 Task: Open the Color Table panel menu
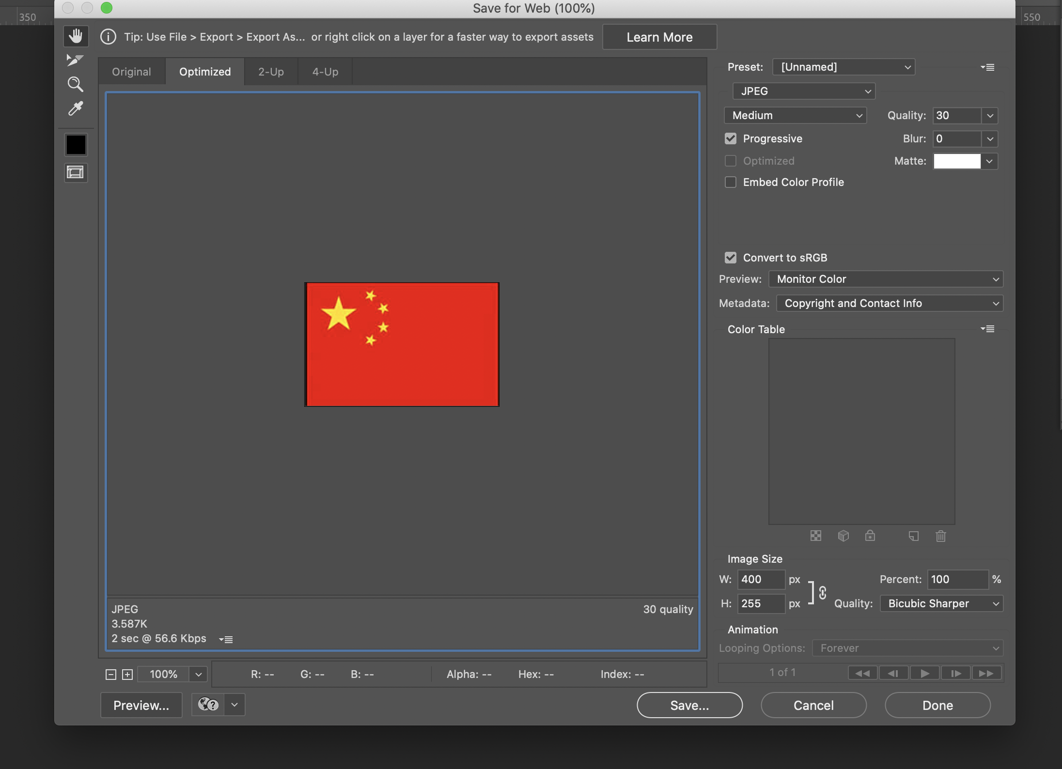coord(987,329)
